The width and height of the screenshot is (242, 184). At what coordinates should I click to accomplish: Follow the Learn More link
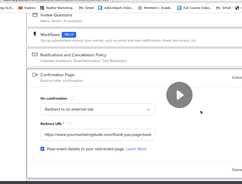(136, 149)
